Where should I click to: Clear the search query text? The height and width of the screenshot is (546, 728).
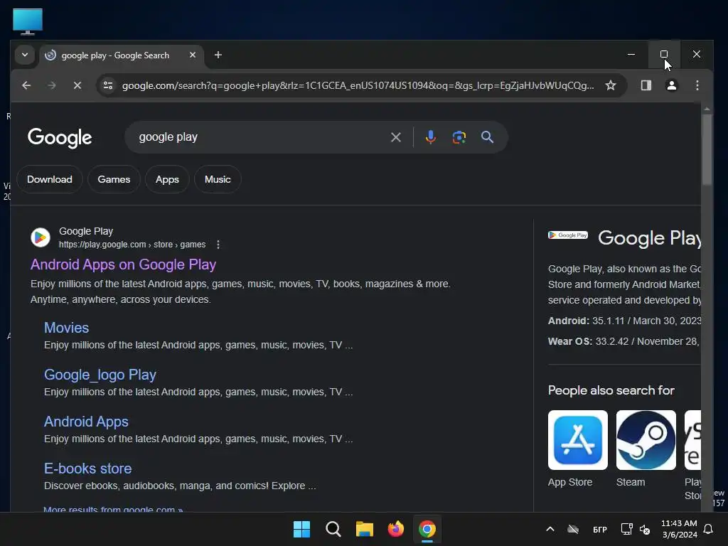coord(395,137)
